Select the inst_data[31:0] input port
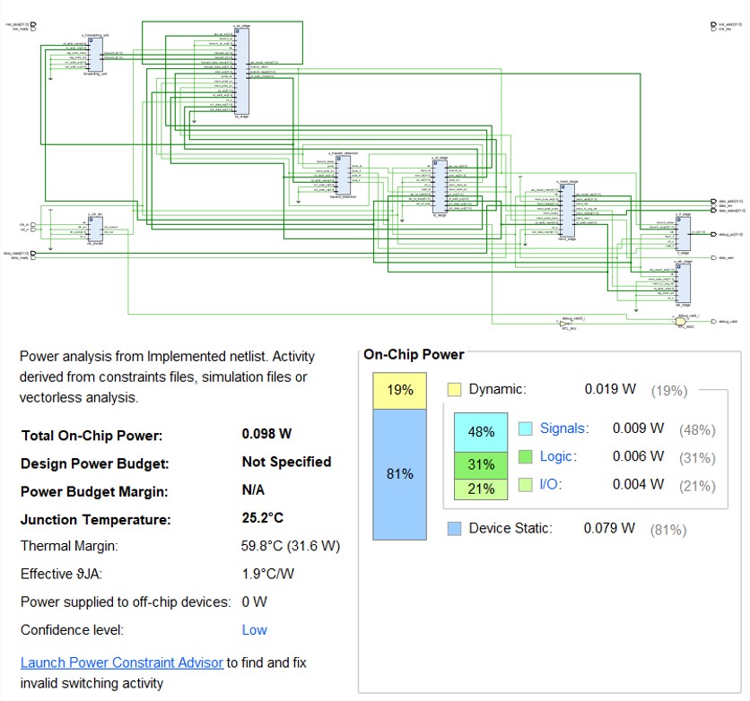Screen dimensions: 750x701 point(33,24)
